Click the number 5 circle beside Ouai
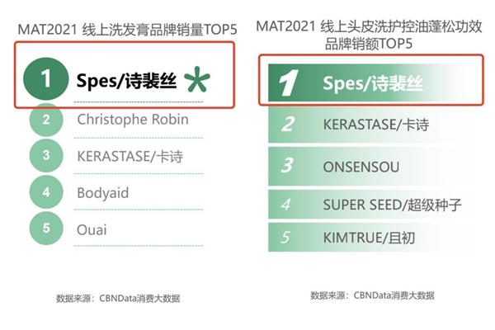The width and height of the screenshot is (495, 330). 46,228
